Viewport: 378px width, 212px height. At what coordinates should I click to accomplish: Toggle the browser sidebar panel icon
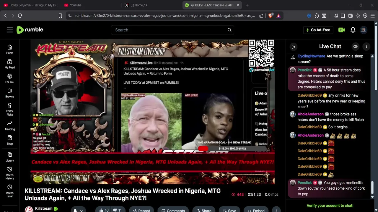click(x=343, y=16)
